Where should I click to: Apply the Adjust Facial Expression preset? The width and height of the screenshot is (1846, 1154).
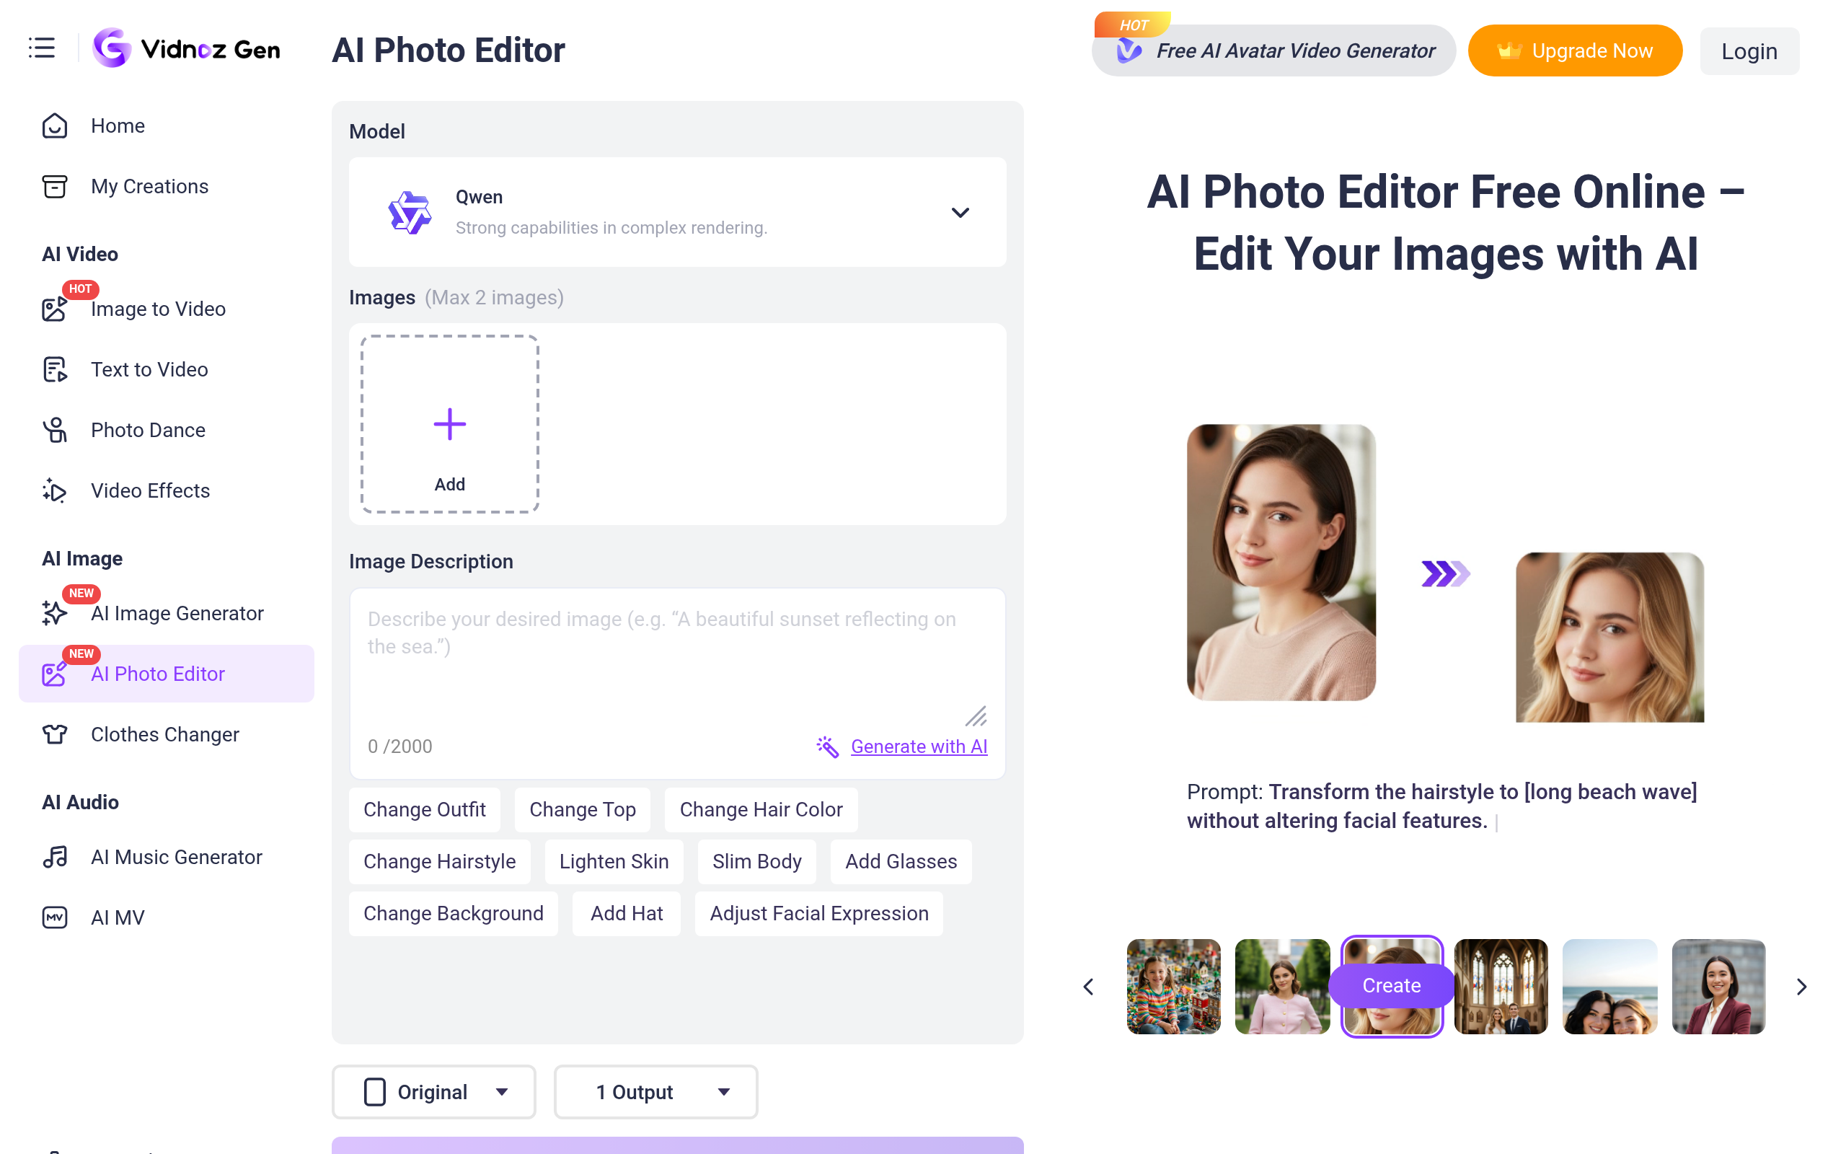[x=819, y=913]
